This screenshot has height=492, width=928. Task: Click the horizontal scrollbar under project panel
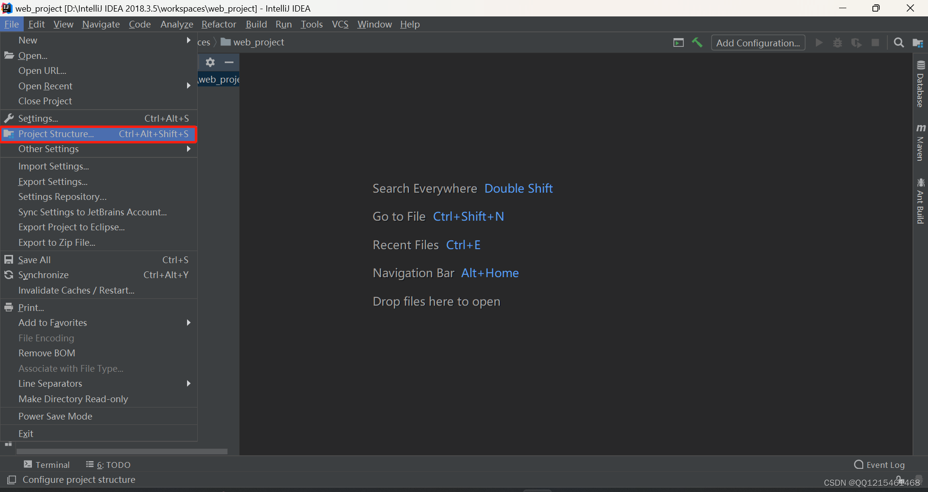[122, 451]
